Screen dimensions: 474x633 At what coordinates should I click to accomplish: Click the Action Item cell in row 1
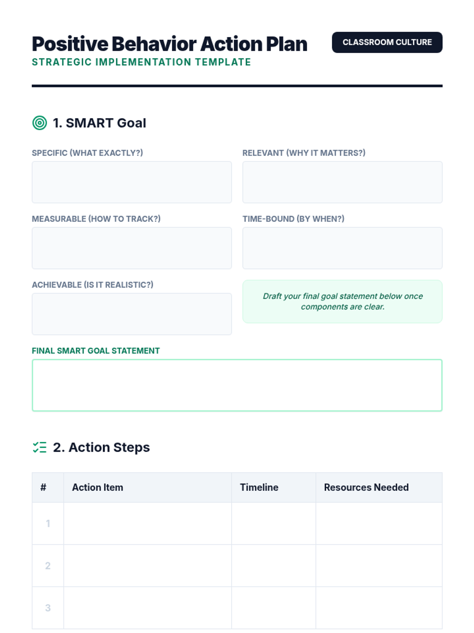[x=148, y=523]
